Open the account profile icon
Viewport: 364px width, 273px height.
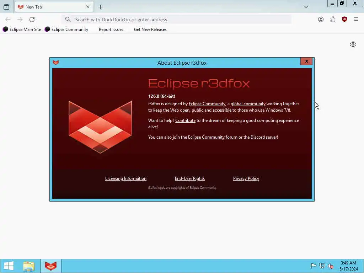click(x=321, y=20)
